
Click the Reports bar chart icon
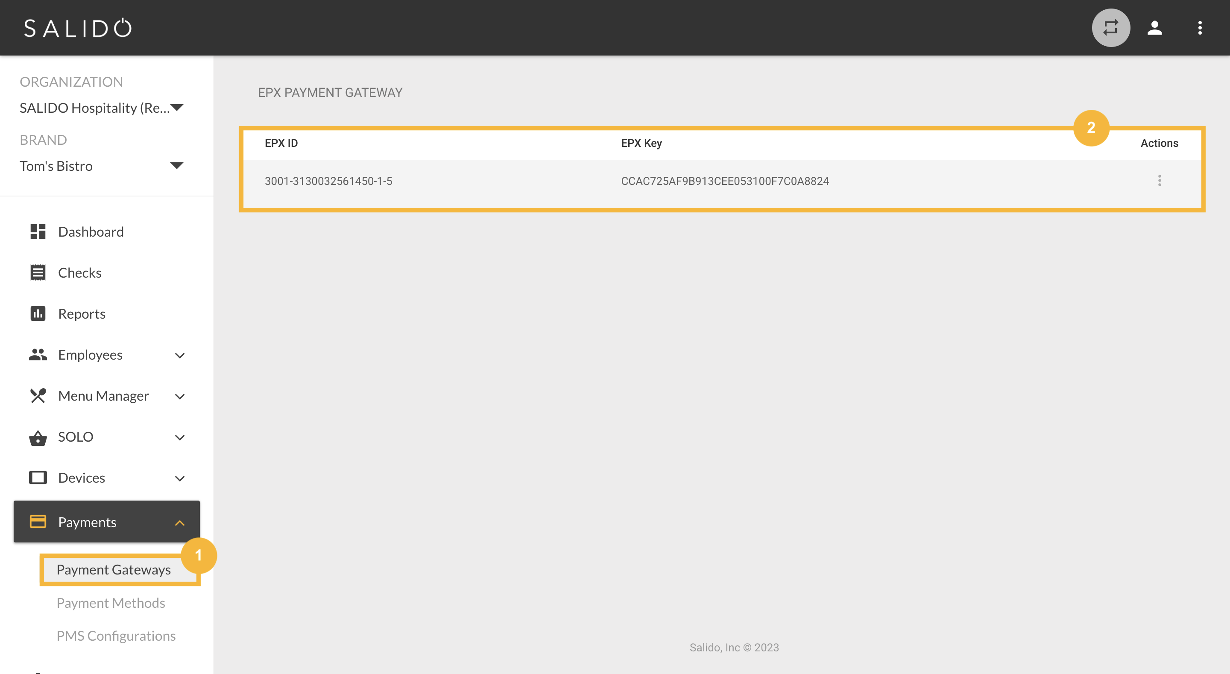tap(38, 314)
